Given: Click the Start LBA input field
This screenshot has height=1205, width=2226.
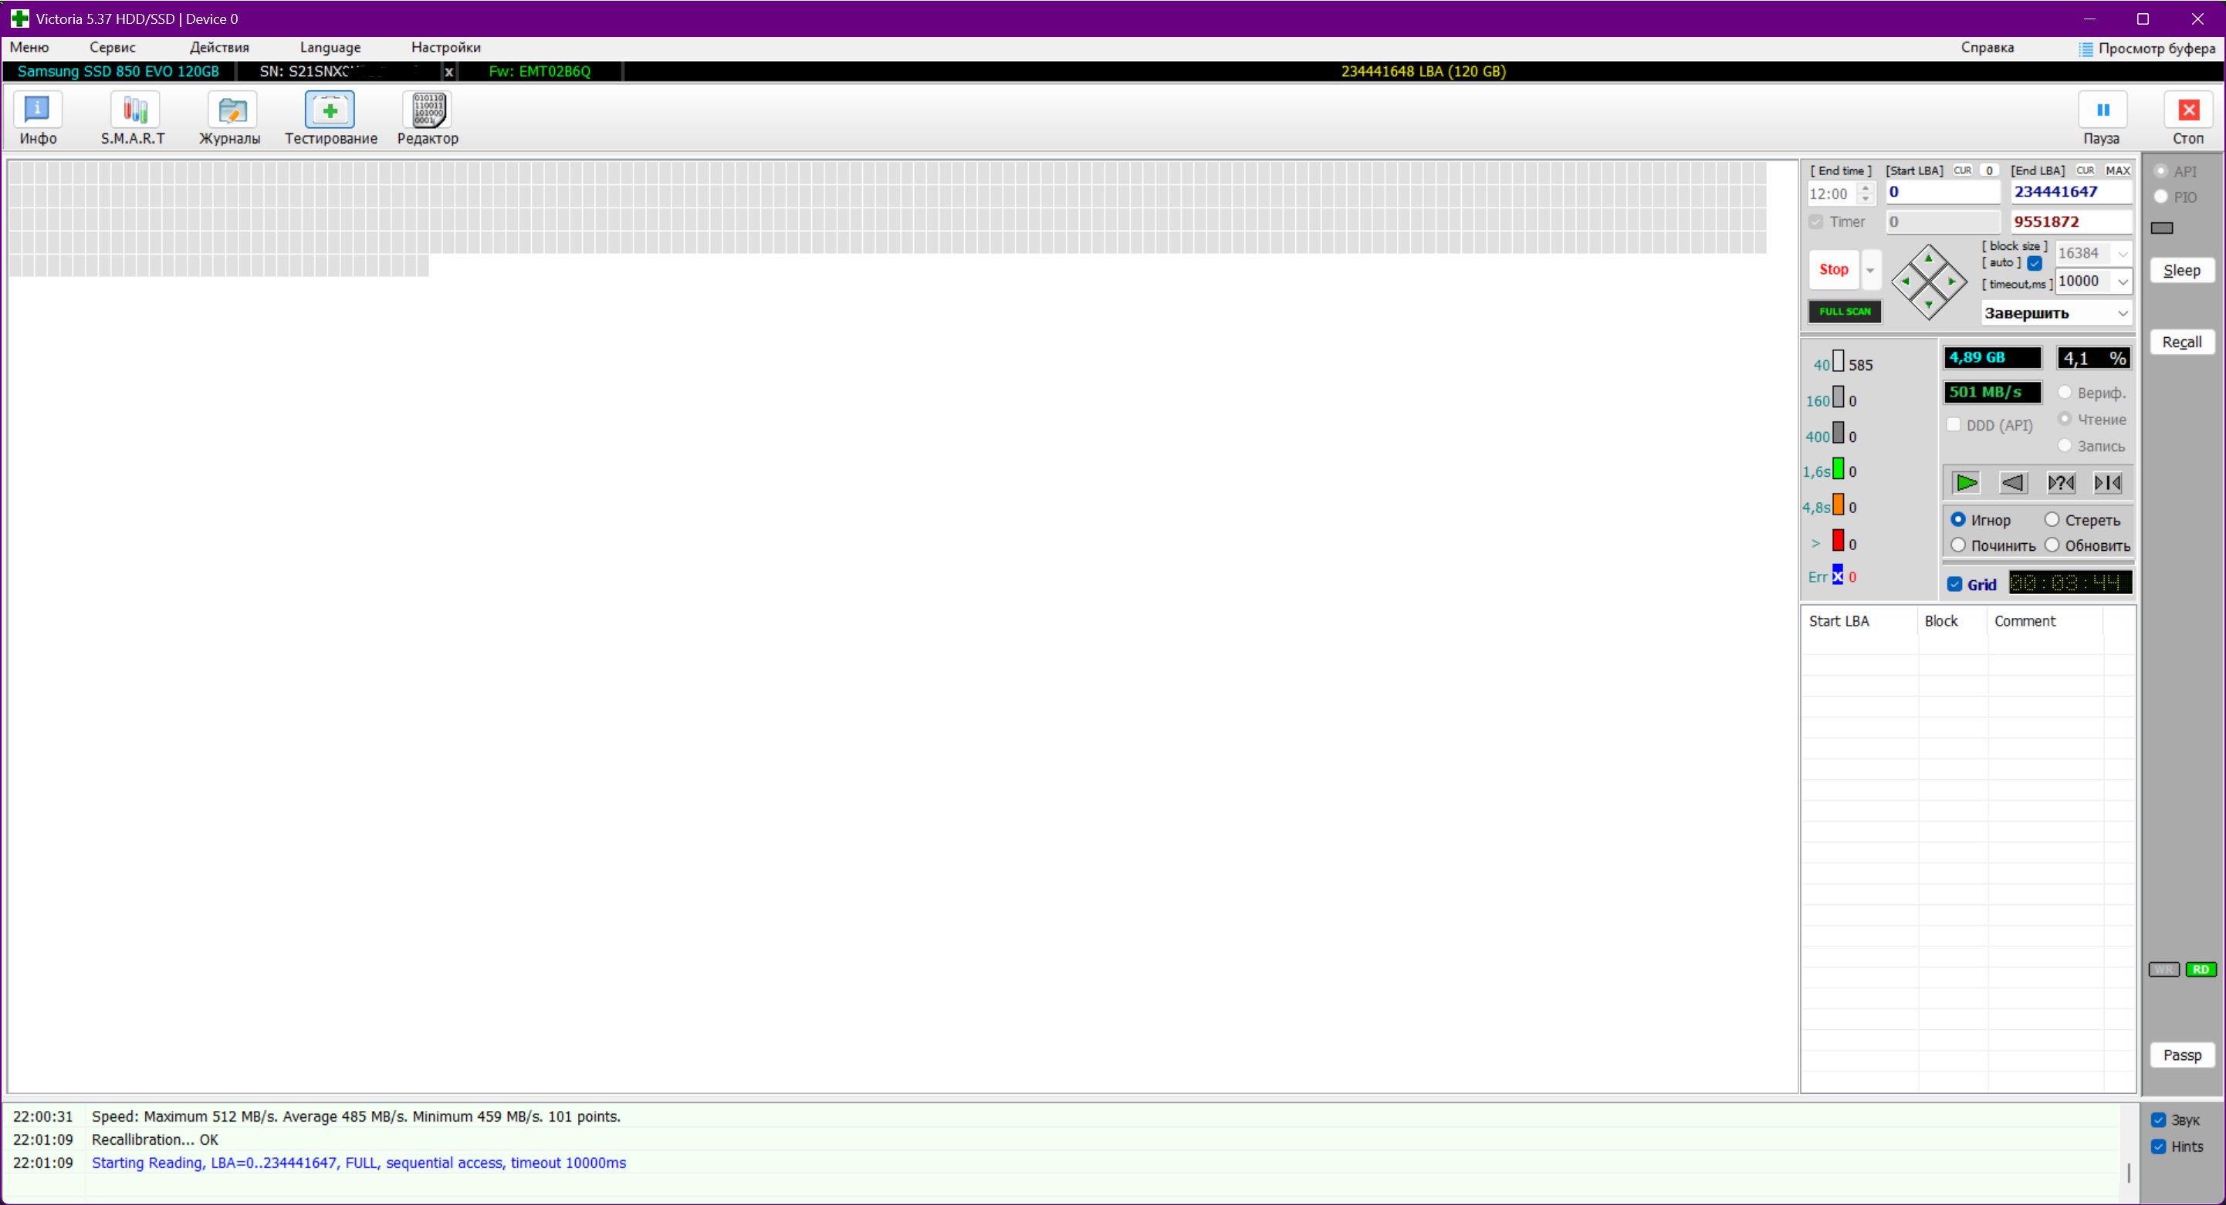Looking at the screenshot, I should coord(1942,193).
